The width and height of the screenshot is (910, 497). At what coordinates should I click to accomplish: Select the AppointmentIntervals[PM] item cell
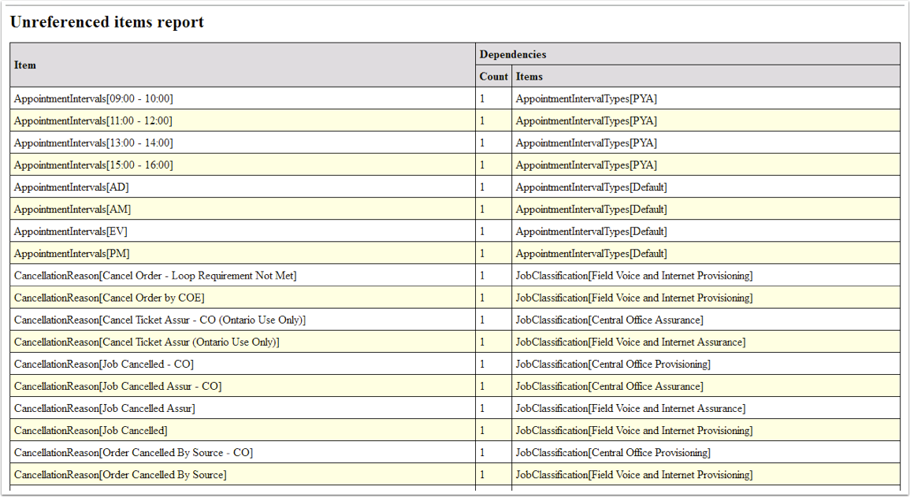[x=72, y=253]
